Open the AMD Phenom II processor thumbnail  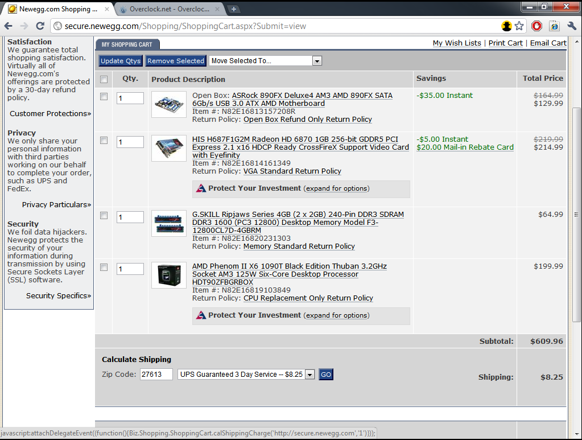pyautogui.click(x=169, y=275)
